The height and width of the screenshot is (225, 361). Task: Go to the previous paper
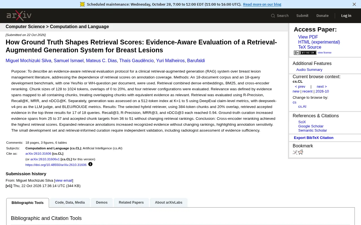pos(300,87)
